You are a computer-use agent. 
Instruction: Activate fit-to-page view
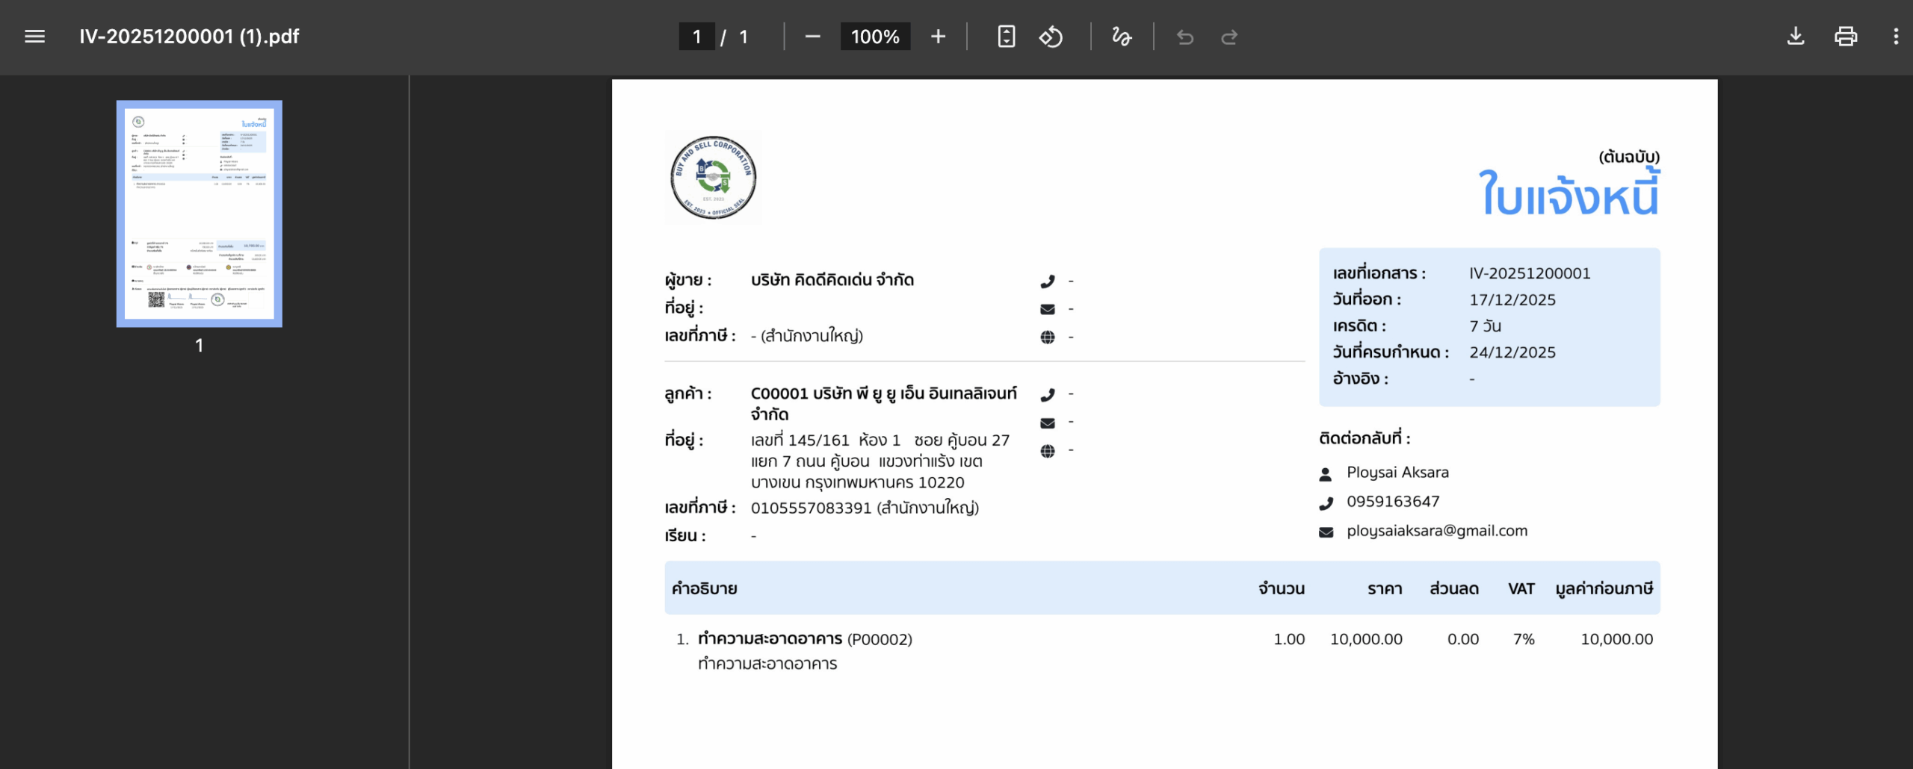point(1007,36)
